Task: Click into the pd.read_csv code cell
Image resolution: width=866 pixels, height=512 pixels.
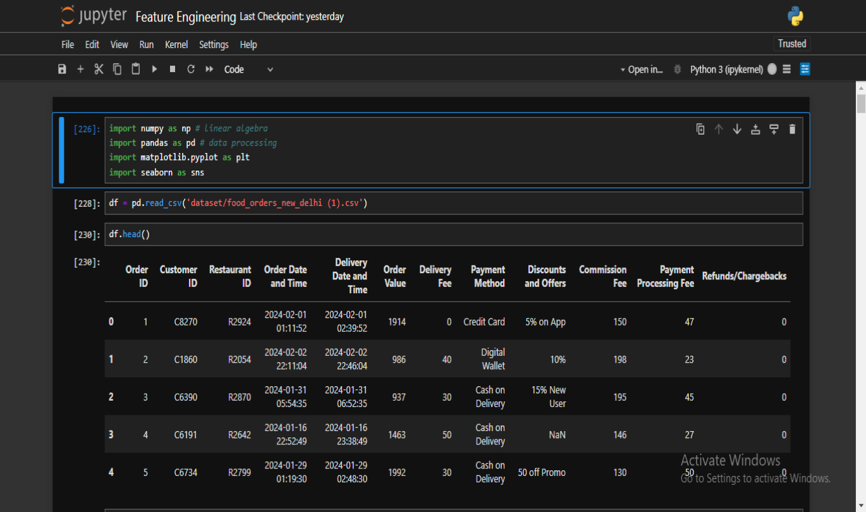Action: click(454, 204)
